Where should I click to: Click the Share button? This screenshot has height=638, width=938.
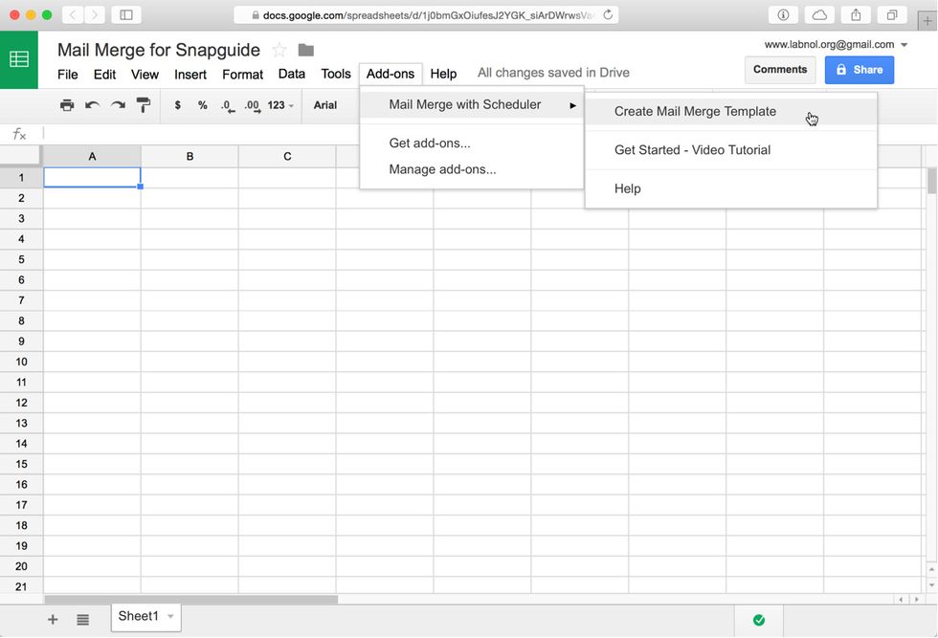pyautogui.click(x=859, y=69)
